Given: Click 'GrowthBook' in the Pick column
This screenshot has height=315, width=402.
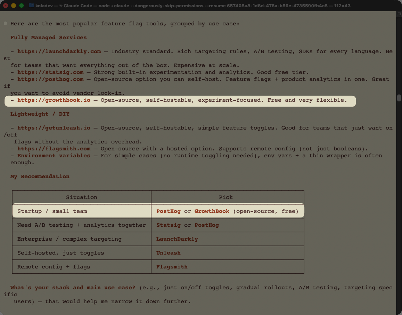Looking at the screenshot, I should pos(212,211).
